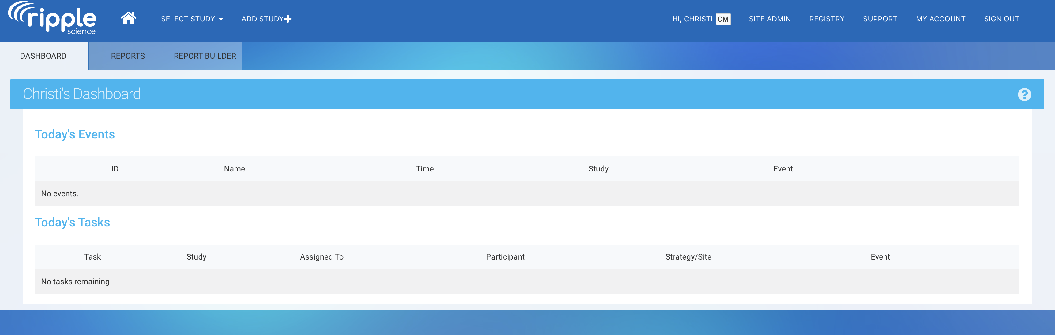Viewport: 1055px width, 335px height.
Task: Expand the Select Study dropdown
Action: tap(192, 19)
